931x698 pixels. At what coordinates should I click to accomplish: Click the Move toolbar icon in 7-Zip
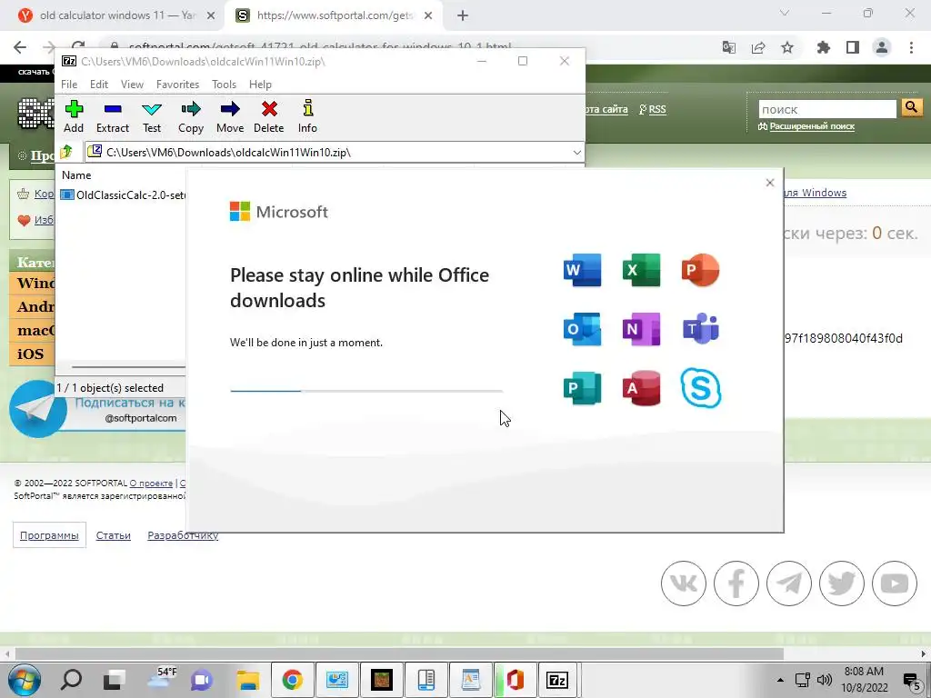(230, 116)
